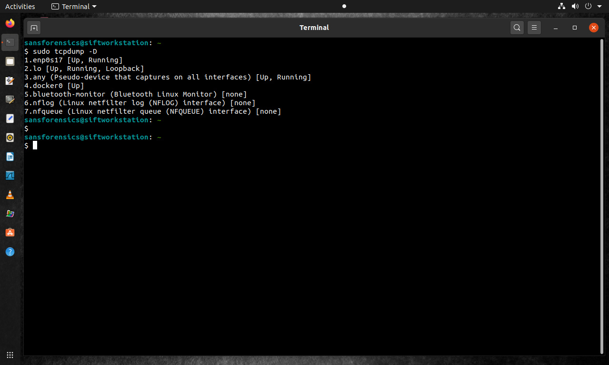Launch Wireshark from the dock
This screenshot has width=609, height=365.
pyautogui.click(x=10, y=176)
